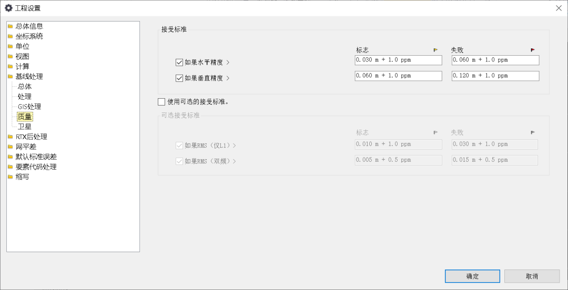The width and height of the screenshot is (568, 290).
Task: Click the red flag icon next to 失败
Action: pyautogui.click(x=533, y=50)
